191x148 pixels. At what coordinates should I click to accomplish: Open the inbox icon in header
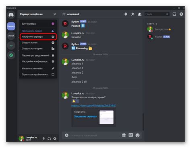[x=174, y=14]
